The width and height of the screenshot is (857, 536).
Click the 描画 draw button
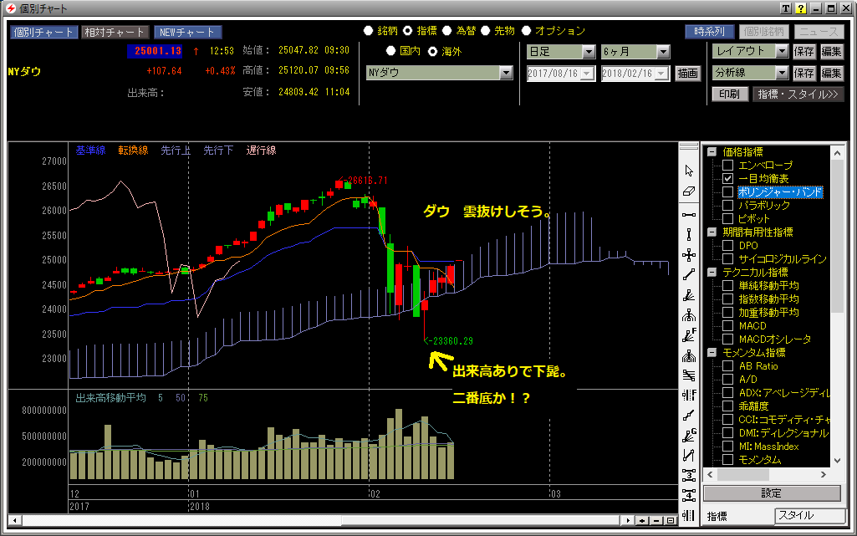687,73
